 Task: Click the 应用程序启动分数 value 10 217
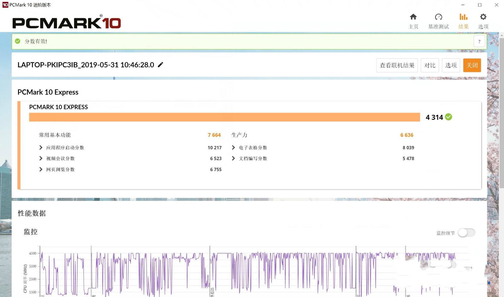(215, 148)
